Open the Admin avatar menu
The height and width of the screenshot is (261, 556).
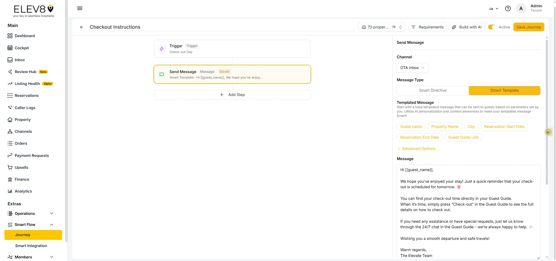coord(521,8)
